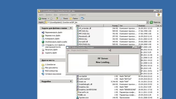Open the Сервис menu in Explorer
The image size is (176, 99).
tap(73, 15)
